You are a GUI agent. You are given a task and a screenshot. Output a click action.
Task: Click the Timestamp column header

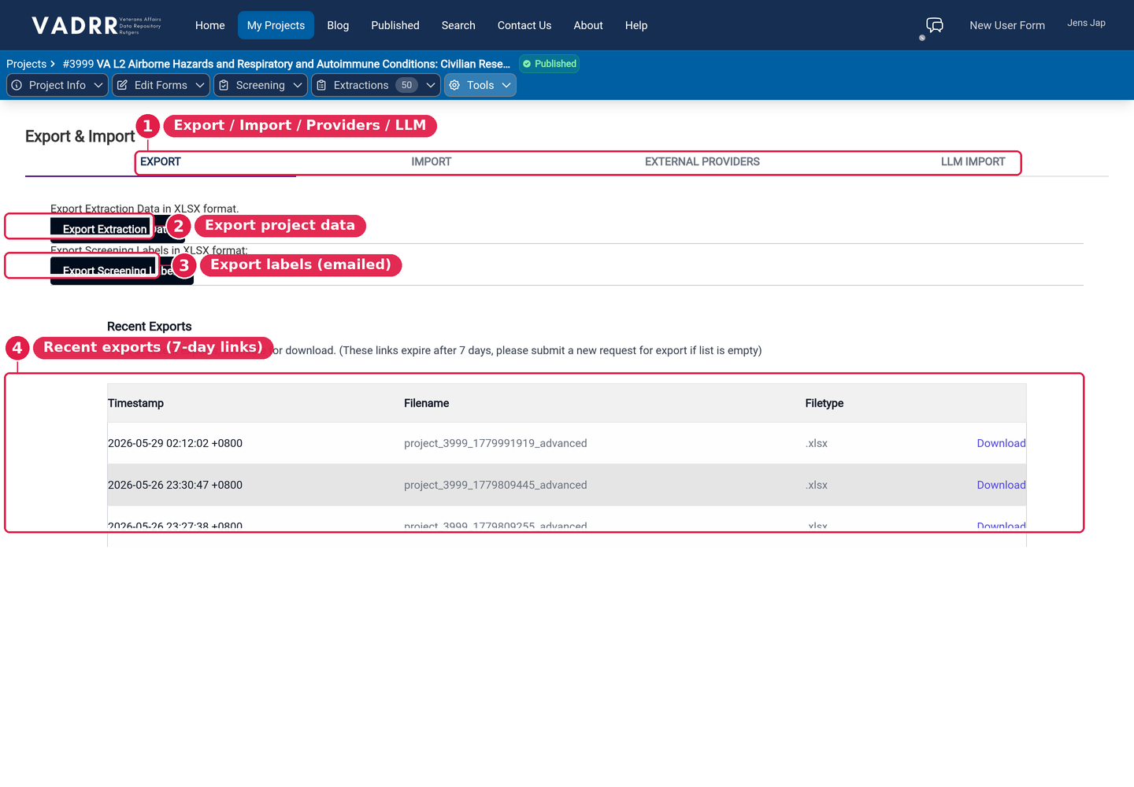(x=135, y=403)
